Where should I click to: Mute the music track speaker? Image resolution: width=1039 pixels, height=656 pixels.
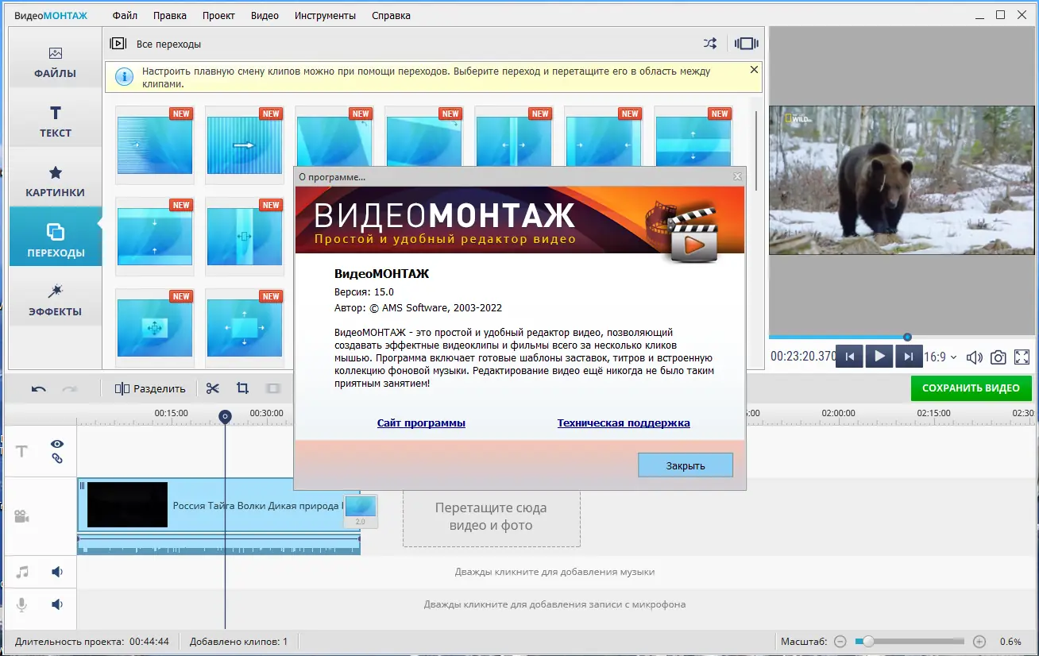click(57, 572)
